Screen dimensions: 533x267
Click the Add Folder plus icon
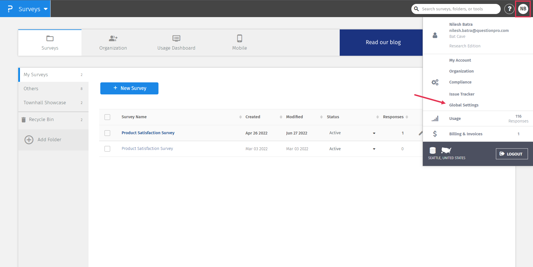tap(29, 140)
